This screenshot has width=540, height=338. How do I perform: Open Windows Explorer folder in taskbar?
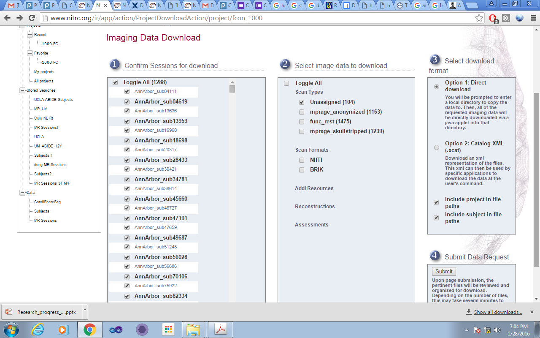tap(193, 330)
